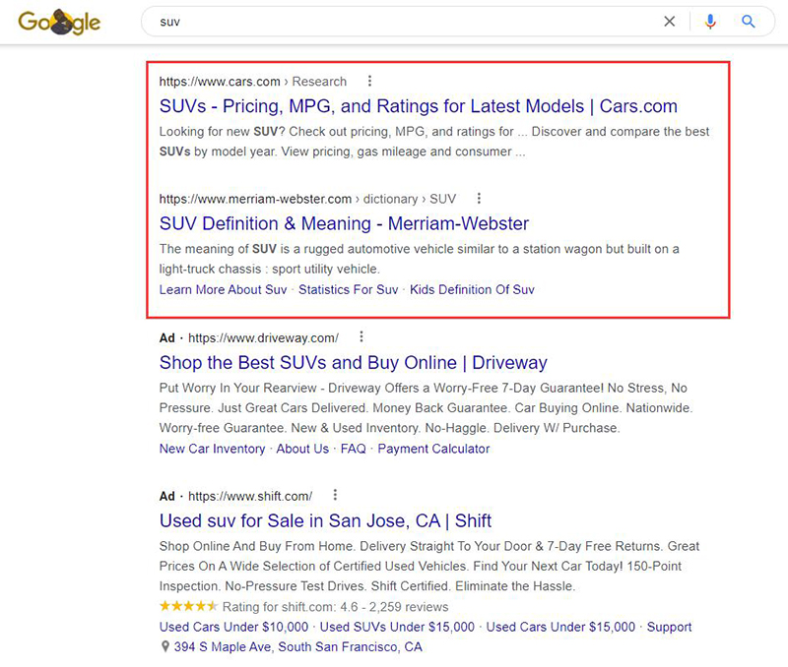Open the Driveway FAQ sitelink
This screenshot has height=667, width=788.
click(x=354, y=449)
